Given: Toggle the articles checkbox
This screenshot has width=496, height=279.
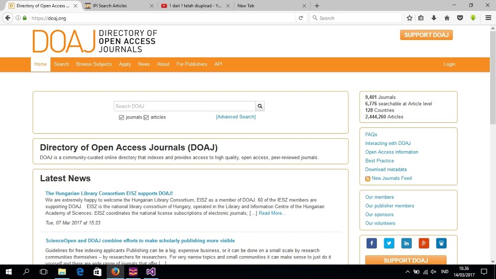Looking at the screenshot, I should (x=146, y=117).
